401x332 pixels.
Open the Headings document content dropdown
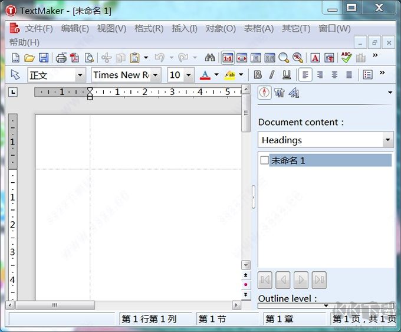(387, 140)
